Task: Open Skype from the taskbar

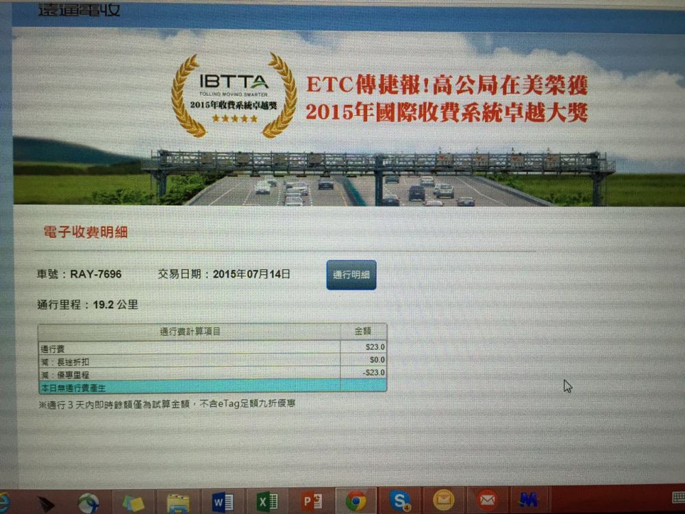Action: pyautogui.click(x=400, y=501)
